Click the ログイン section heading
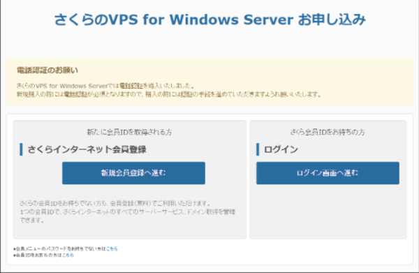Image resolution: width=419 pixels, height=273 pixels. click(281, 149)
